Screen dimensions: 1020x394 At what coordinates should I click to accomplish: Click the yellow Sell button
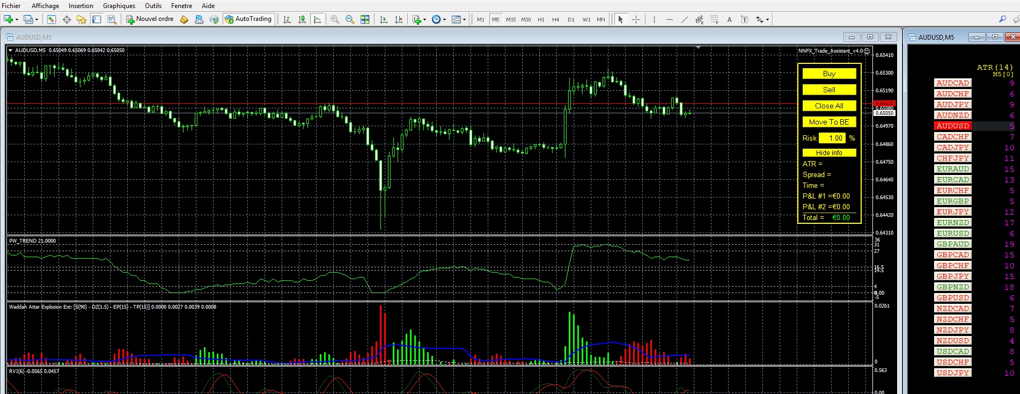pos(829,90)
